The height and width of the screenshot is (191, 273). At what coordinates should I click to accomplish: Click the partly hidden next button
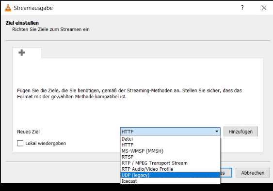pyautogui.click(x=226, y=173)
